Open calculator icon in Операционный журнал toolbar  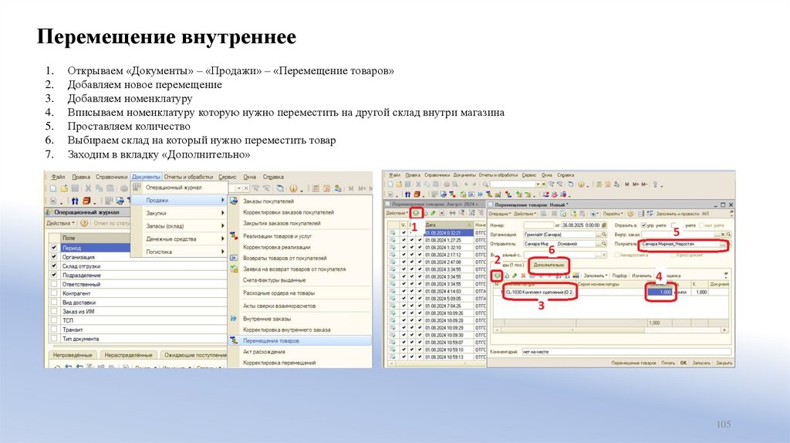click(x=316, y=188)
